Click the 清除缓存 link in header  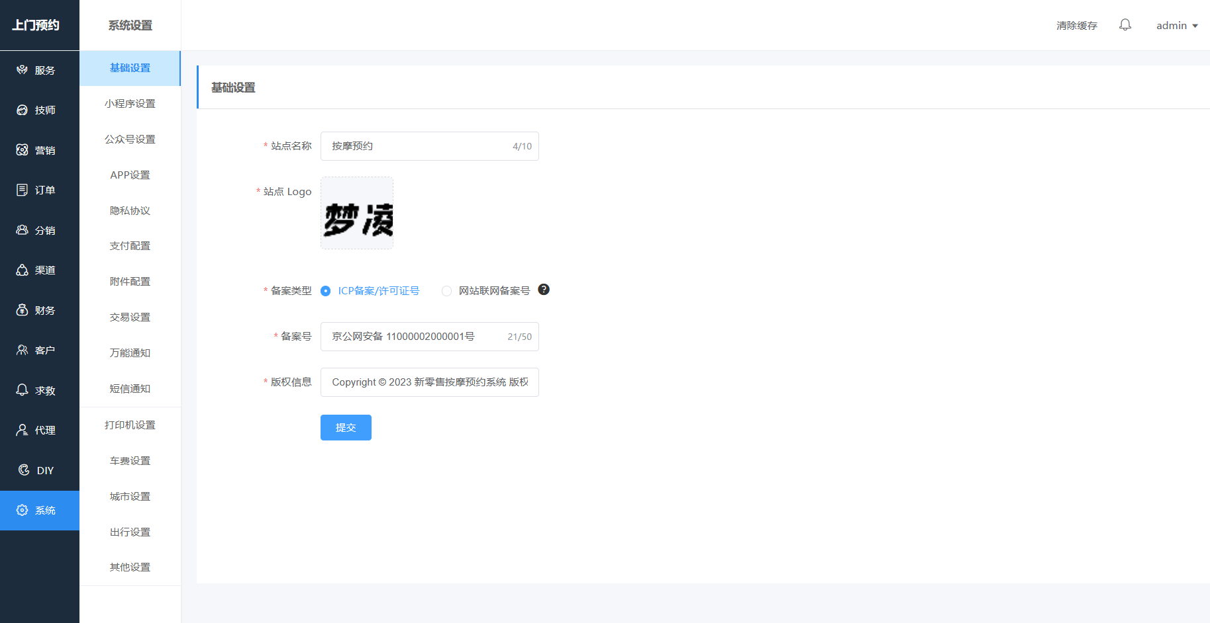1076,26
